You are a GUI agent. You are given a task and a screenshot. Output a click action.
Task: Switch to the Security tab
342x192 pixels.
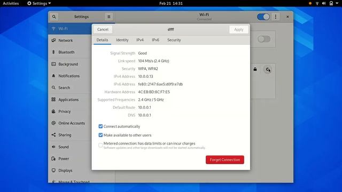click(x=174, y=40)
